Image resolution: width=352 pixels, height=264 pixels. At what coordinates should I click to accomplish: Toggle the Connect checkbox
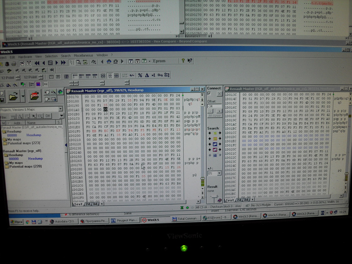click(x=209, y=94)
